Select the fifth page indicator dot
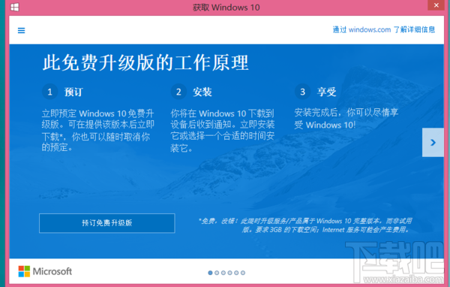The height and width of the screenshot is (287, 450). 236,273
